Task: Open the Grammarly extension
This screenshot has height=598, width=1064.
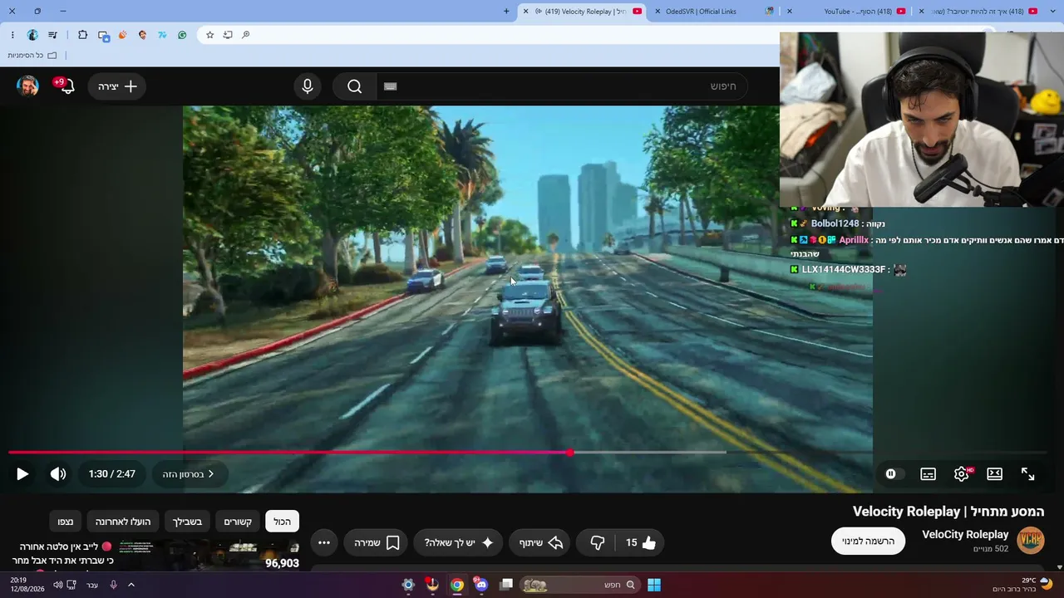Action: coord(182,35)
